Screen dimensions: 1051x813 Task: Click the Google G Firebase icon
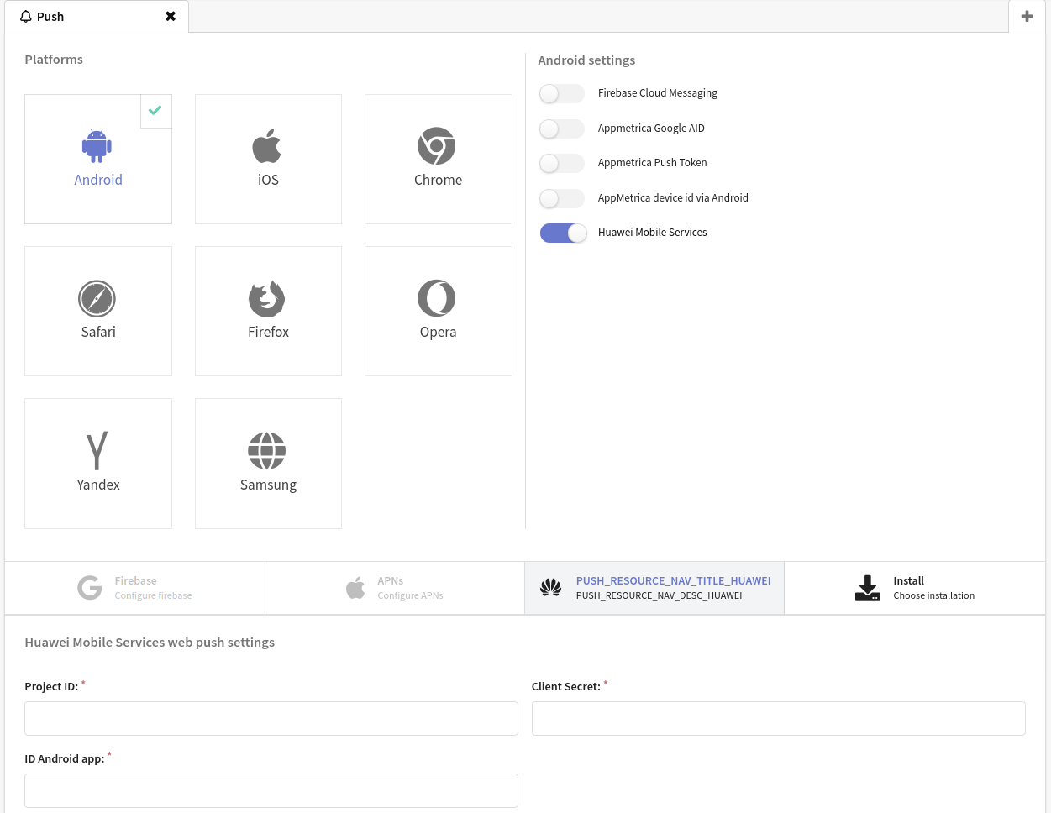90,588
